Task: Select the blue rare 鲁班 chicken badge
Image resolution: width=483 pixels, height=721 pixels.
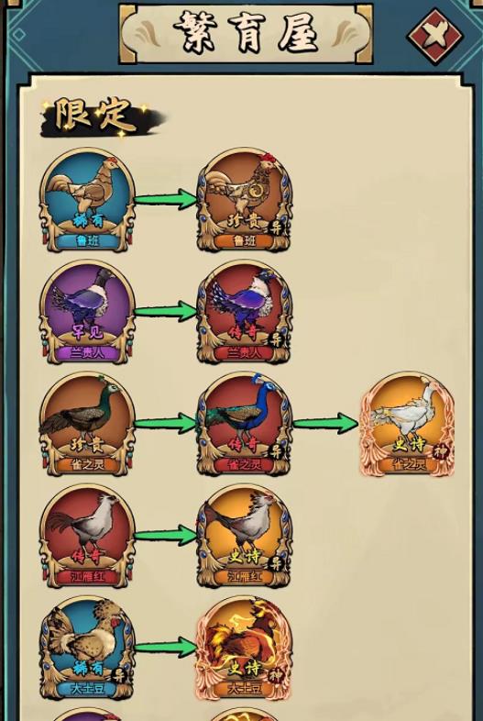Action: point(87,200)
